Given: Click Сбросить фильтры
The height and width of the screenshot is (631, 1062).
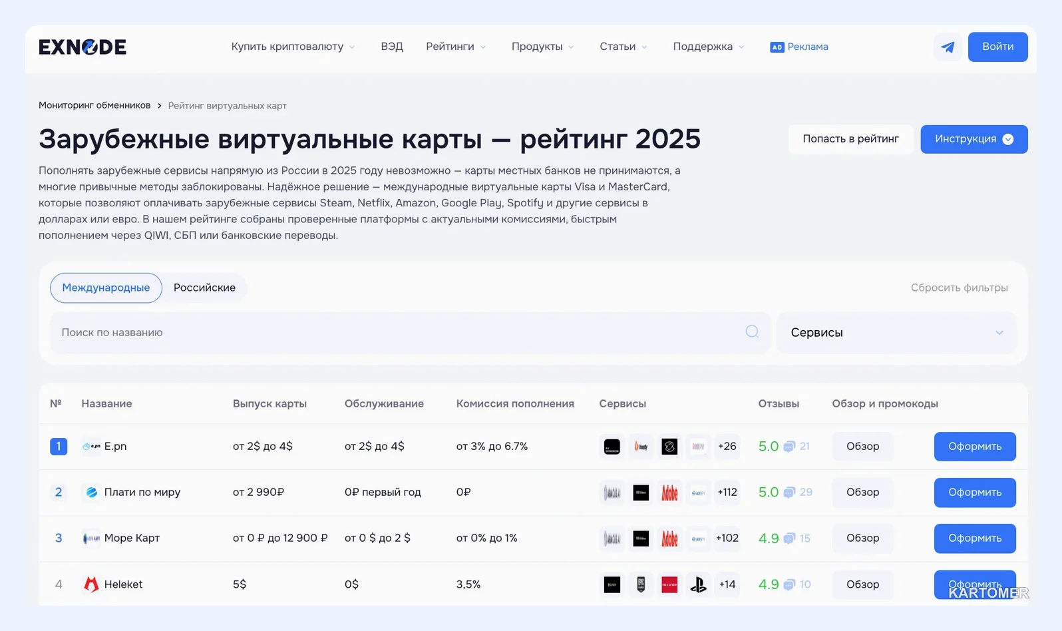Looking at the screenshot, I should click(x=959, y=288).
